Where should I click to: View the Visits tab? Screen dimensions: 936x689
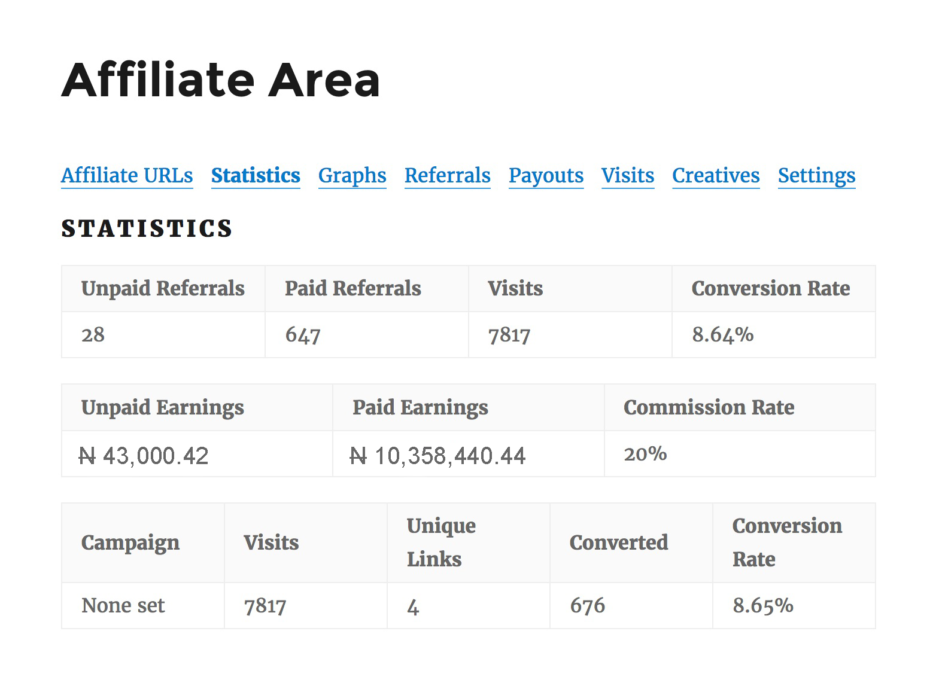[628, 175]
